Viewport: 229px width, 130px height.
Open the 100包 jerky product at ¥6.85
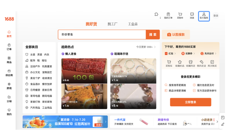pyautogui.click(x=84, y=71)
